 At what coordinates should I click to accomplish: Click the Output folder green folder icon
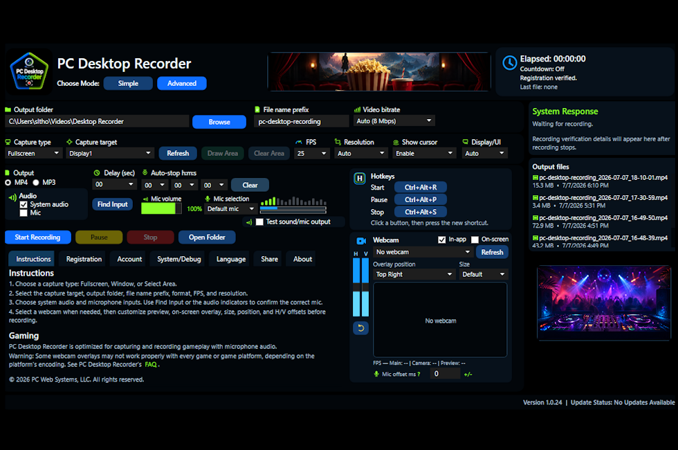[8, 109]
